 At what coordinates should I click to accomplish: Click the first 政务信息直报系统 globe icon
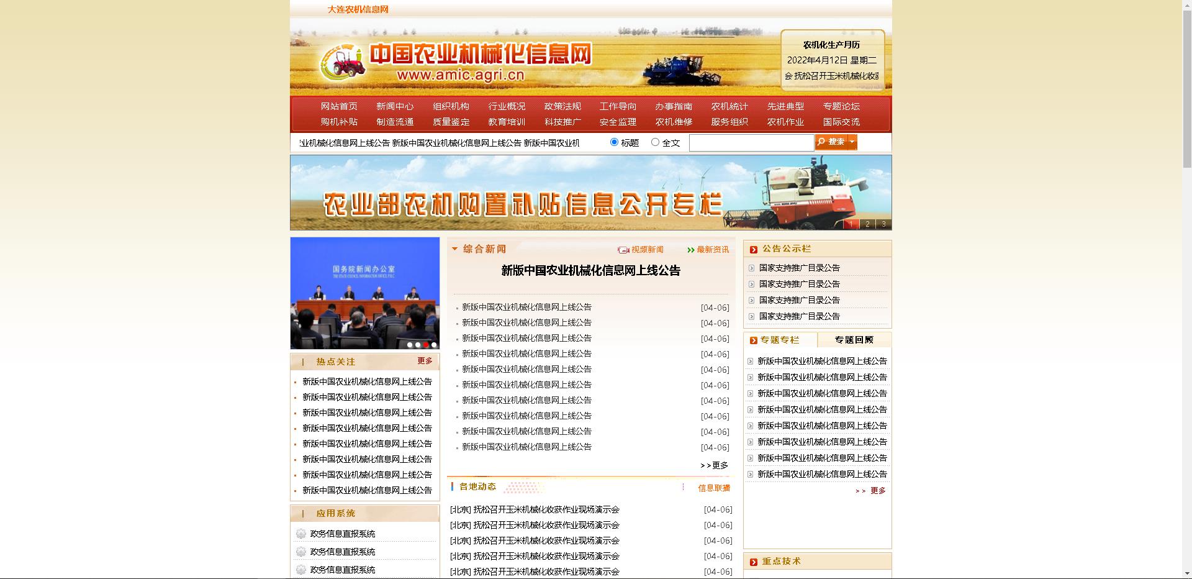(x=301, y=534)
